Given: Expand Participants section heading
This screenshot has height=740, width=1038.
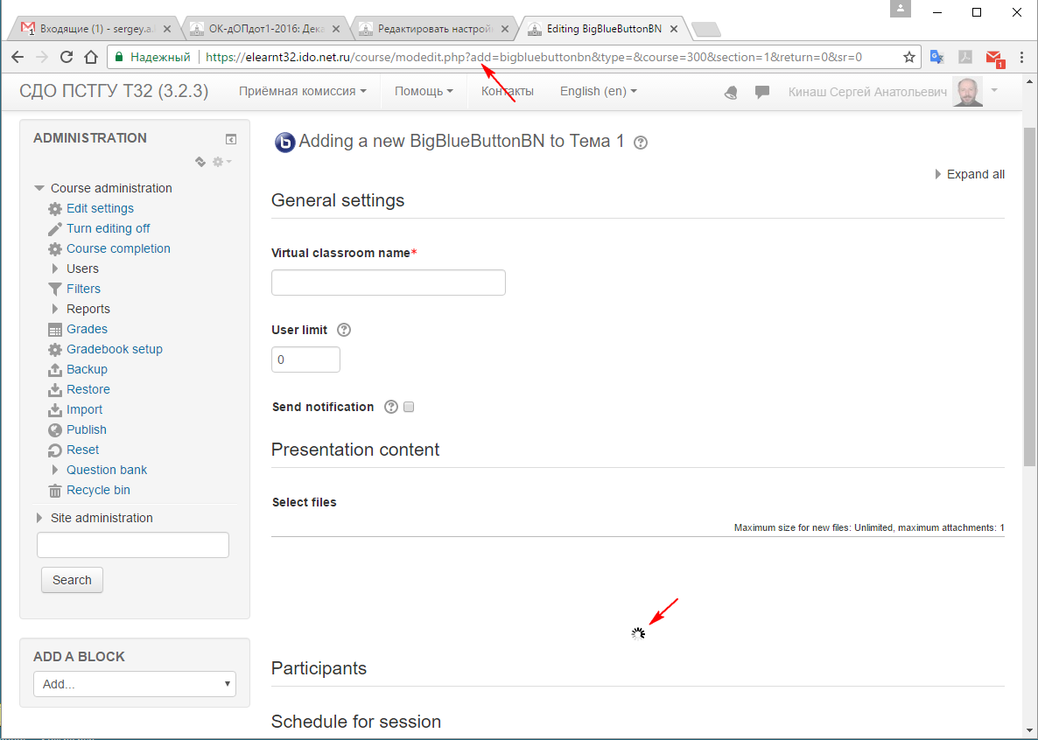Looking at the screenshot, I should coord(319,668).
